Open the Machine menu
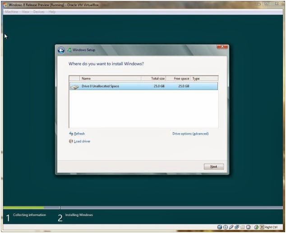The height and width of the screenshot is (233, 286). pos(11,12)
